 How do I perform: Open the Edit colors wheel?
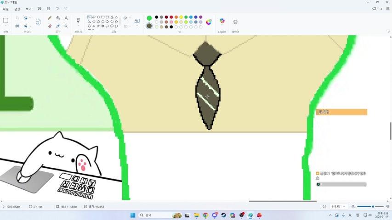click(209, 22)
